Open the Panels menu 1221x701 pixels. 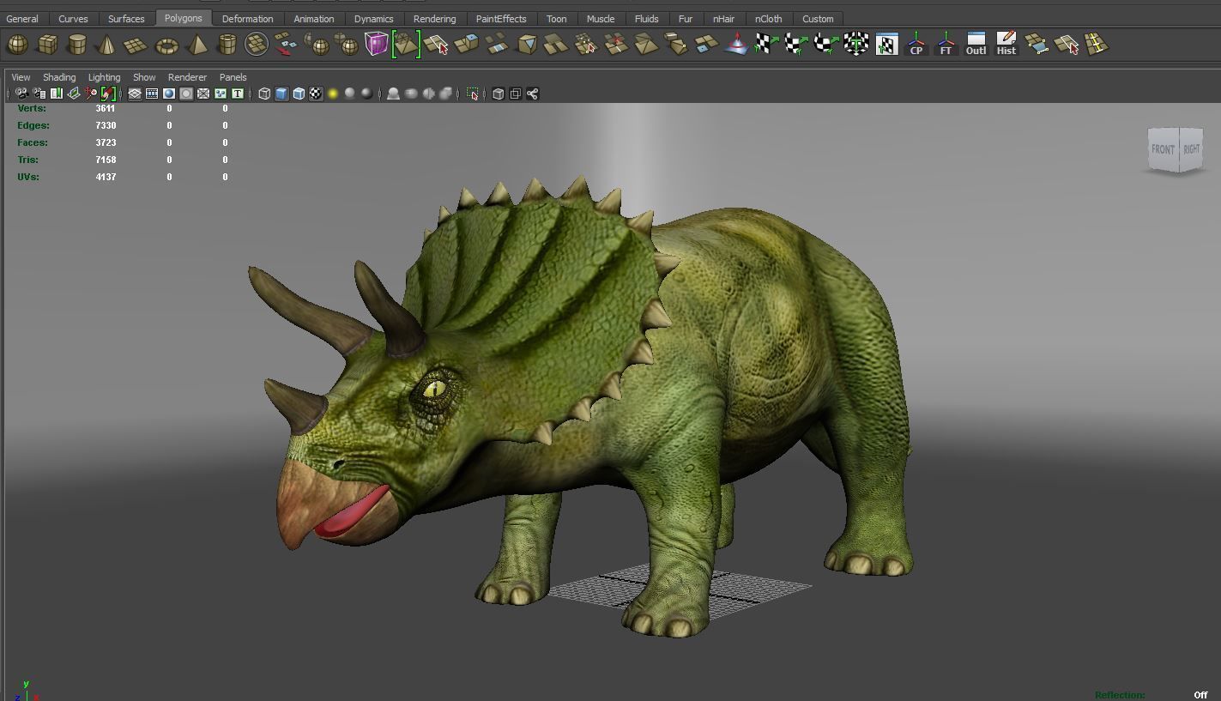tap(233, 77)
